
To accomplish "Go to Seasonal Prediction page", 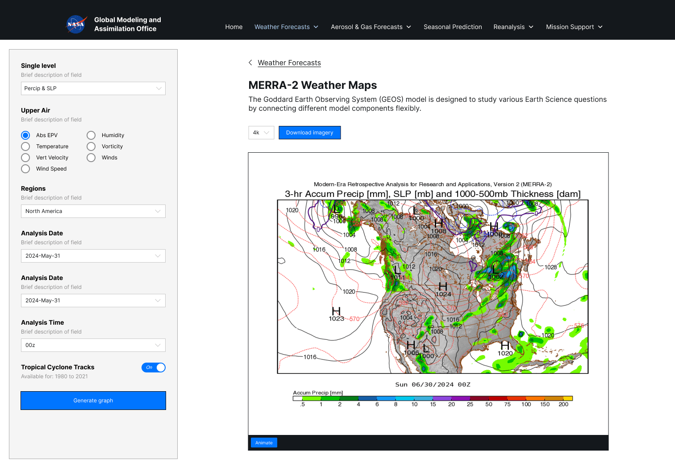I will 453,27.
